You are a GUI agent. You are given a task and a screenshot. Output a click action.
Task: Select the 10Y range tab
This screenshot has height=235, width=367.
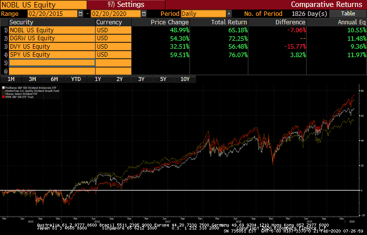[x=185, y=79]
